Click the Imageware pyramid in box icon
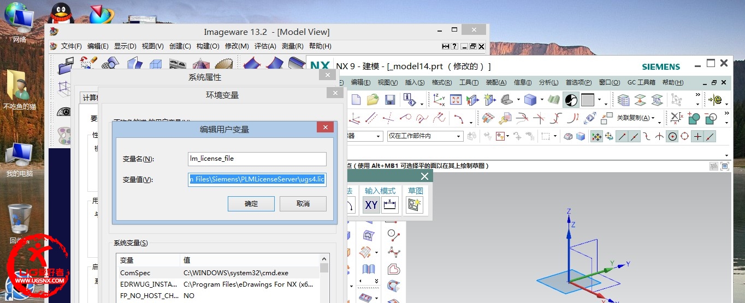This screenshot has height=303, width=745. tap(200, 64)
